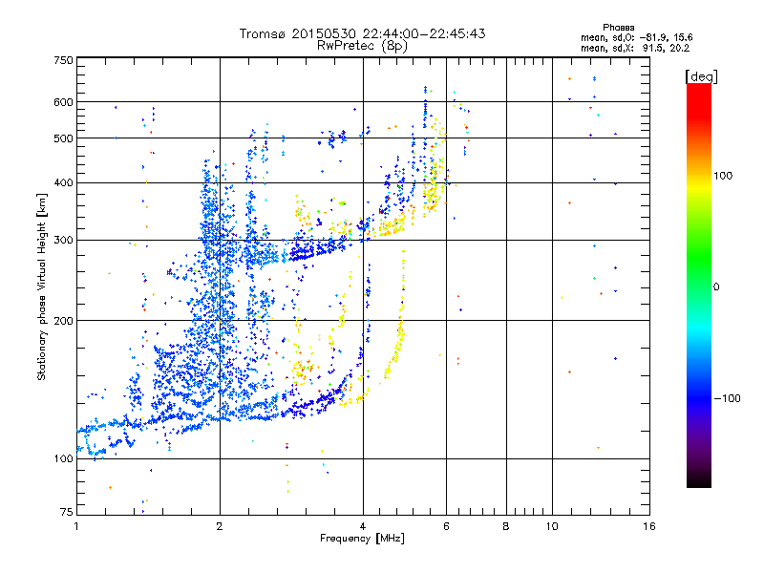The height and width of the screenshot is (573, 764).
Task: Click 'mean, sd,X: 91.5, 20.2' line
Action: [x=635, y=48]
